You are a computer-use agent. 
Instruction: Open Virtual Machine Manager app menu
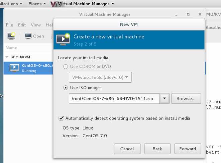coord(86,4)
